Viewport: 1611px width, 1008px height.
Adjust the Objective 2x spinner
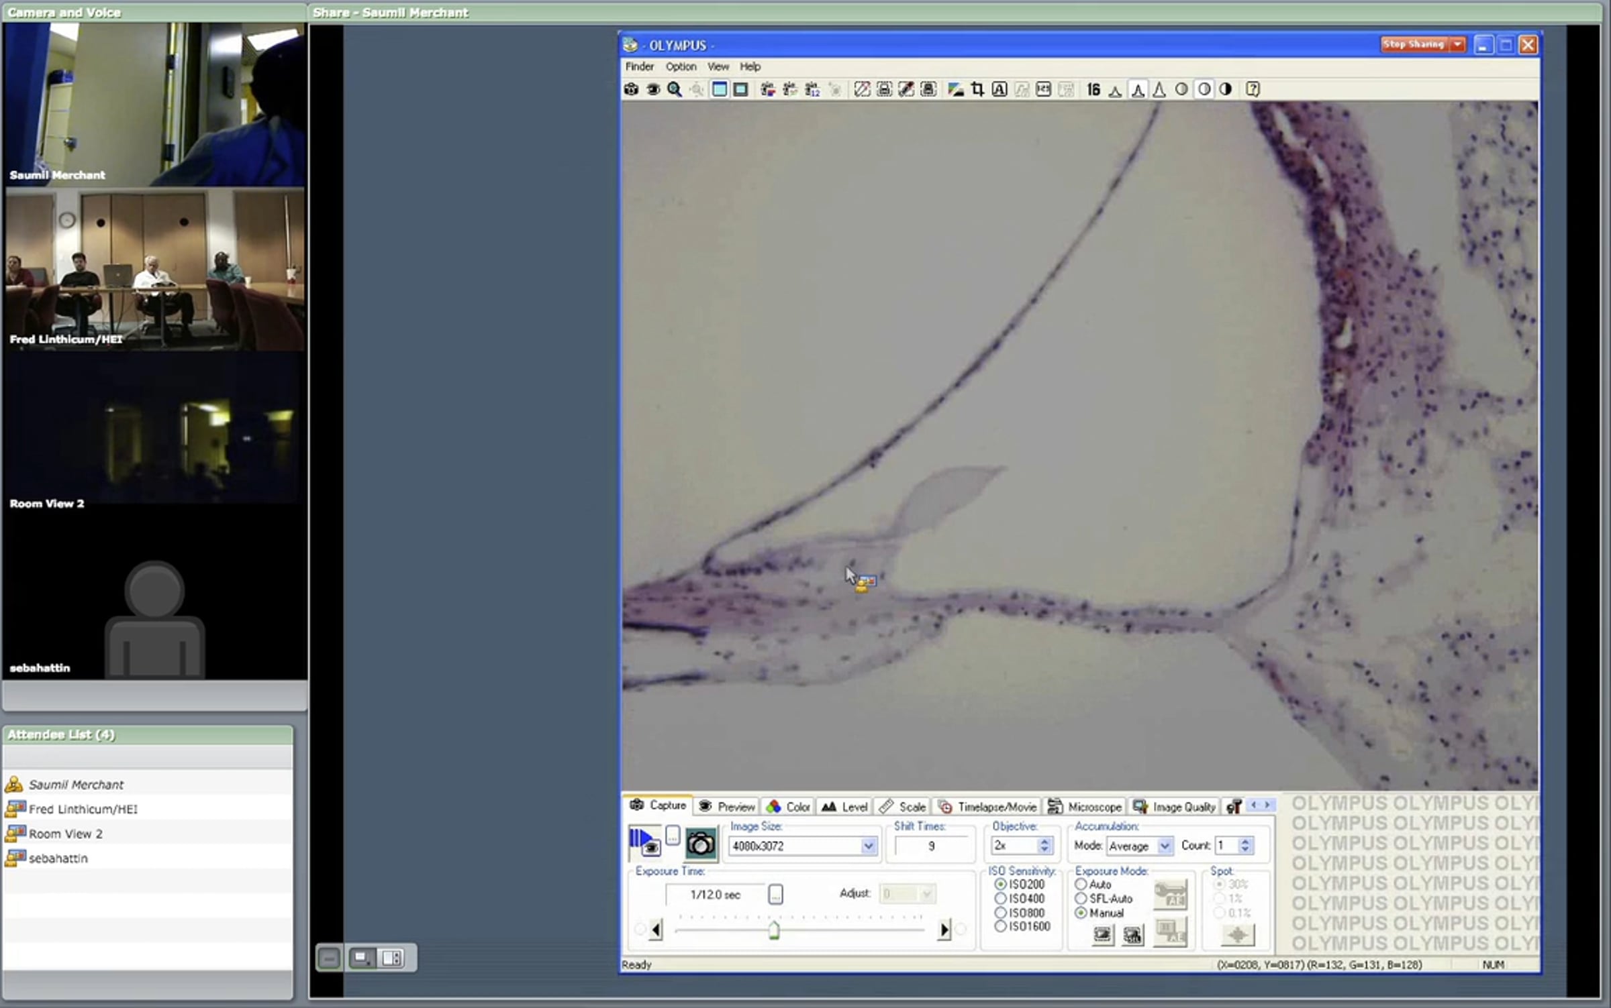click(x=1044, y=846)
